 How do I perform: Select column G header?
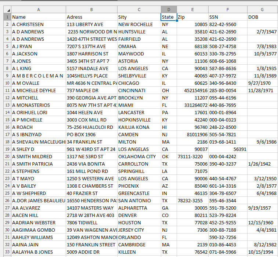tap(262, 10)
